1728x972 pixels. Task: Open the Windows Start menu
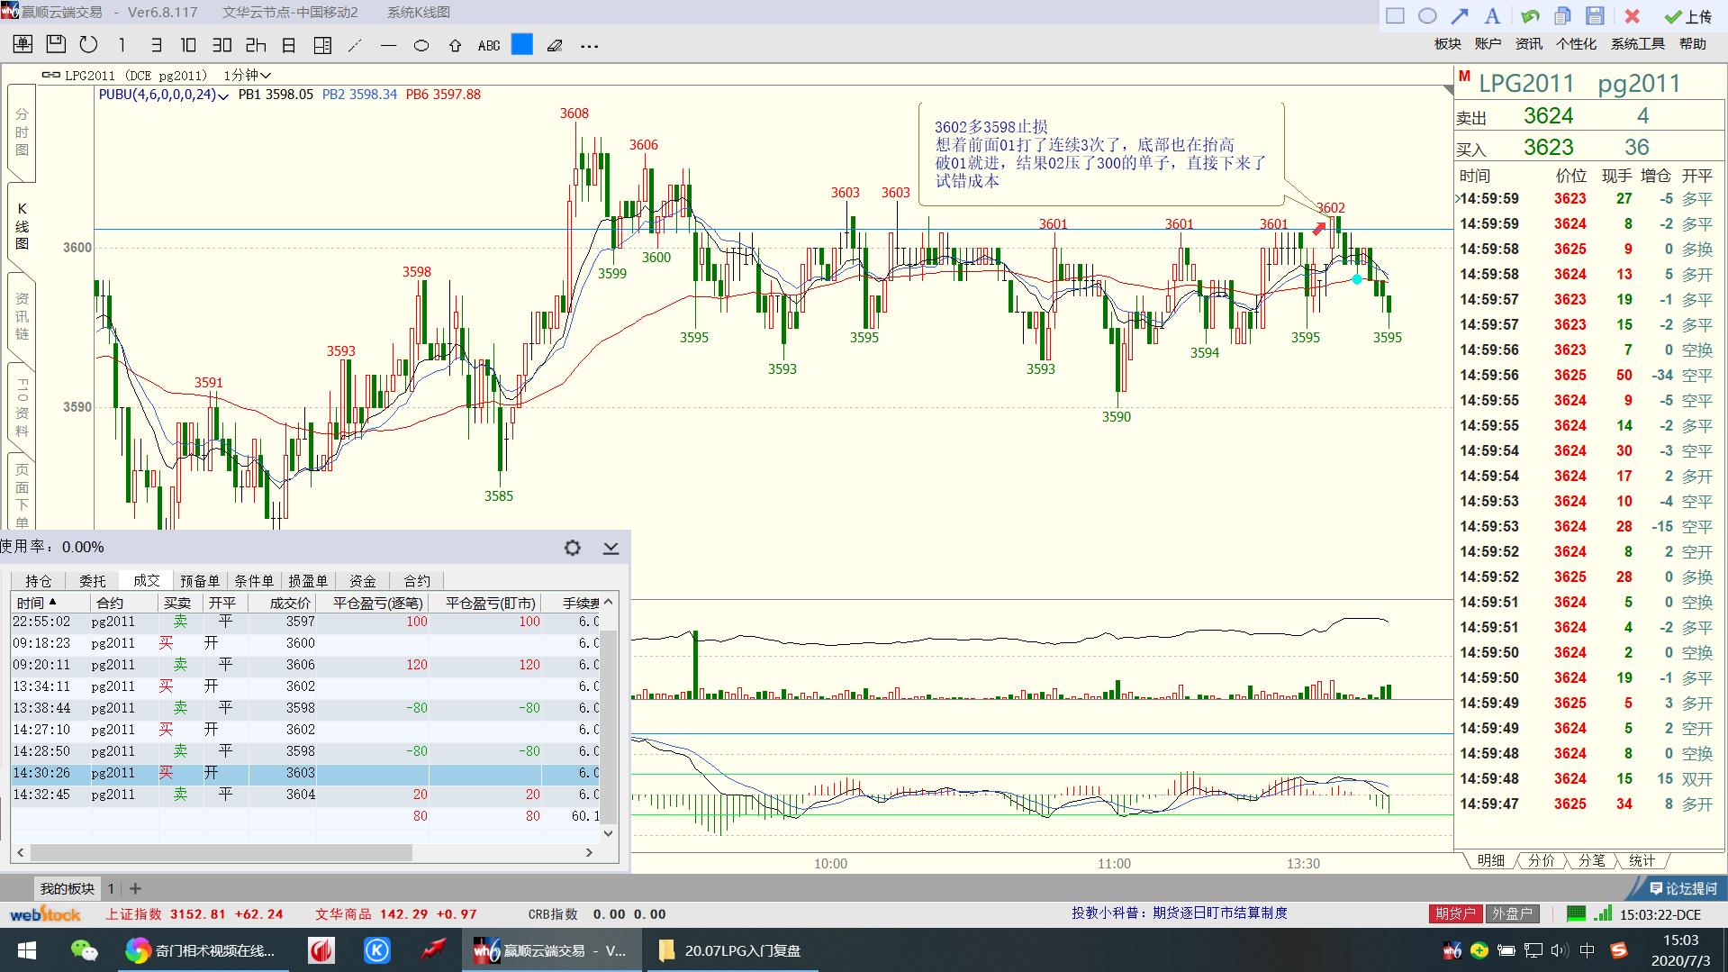26,950
